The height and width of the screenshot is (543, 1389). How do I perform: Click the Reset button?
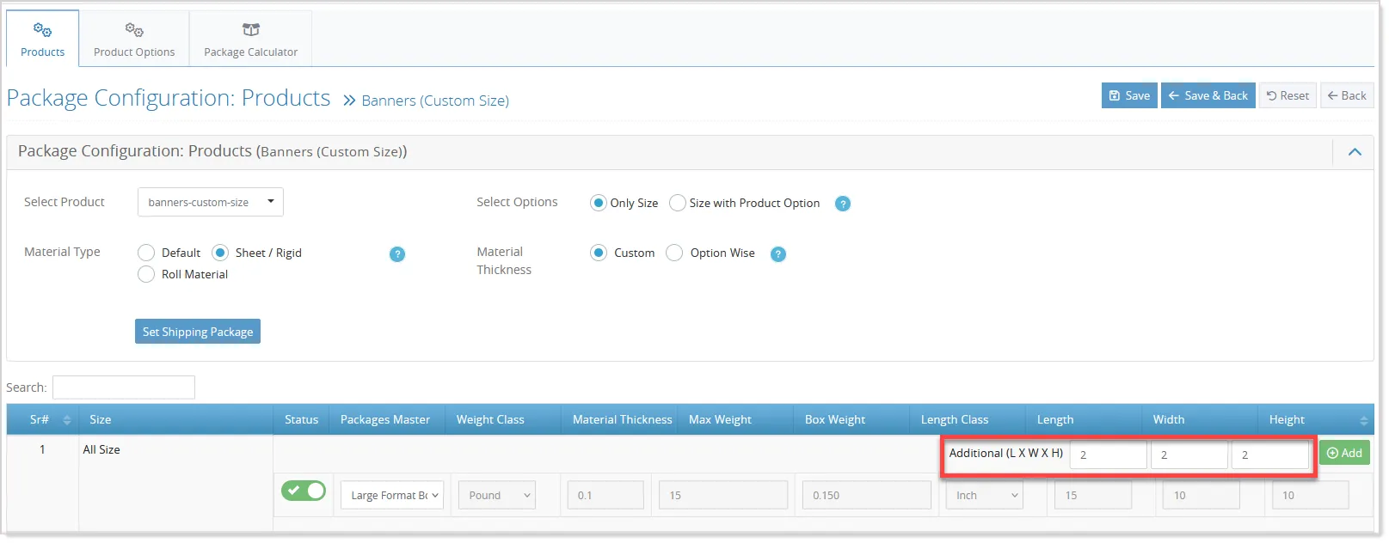1288,95
